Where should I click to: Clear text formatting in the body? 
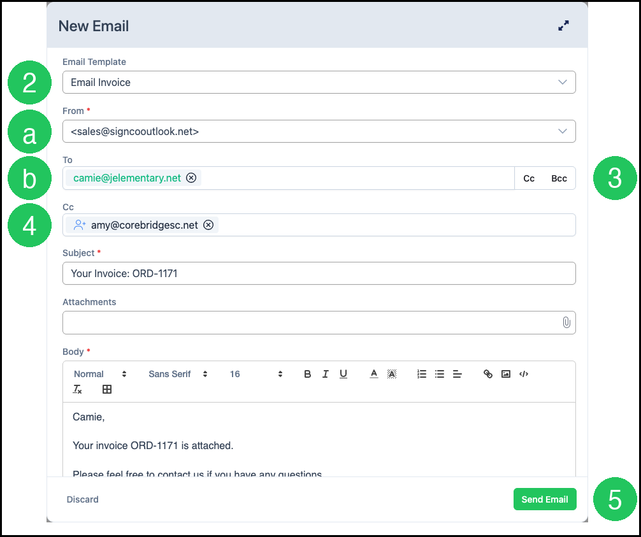77,389
